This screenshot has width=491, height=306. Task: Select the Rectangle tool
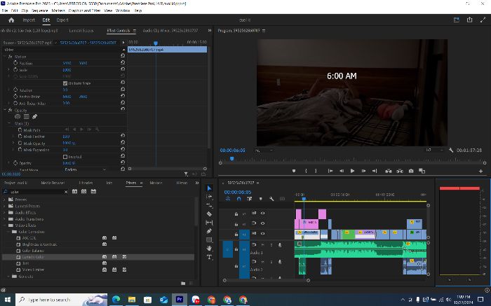209,239
